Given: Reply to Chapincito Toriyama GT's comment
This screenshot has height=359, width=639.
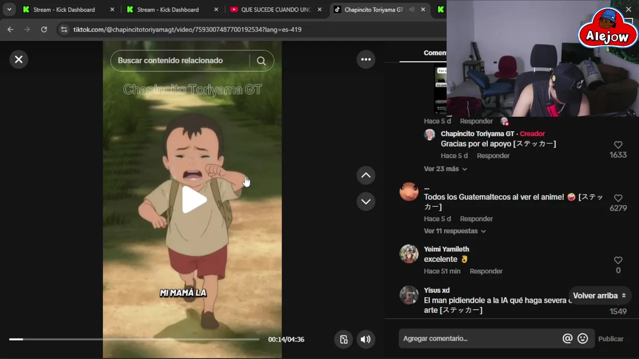Looking at the screenshot, I should click(x=493, y=156).
